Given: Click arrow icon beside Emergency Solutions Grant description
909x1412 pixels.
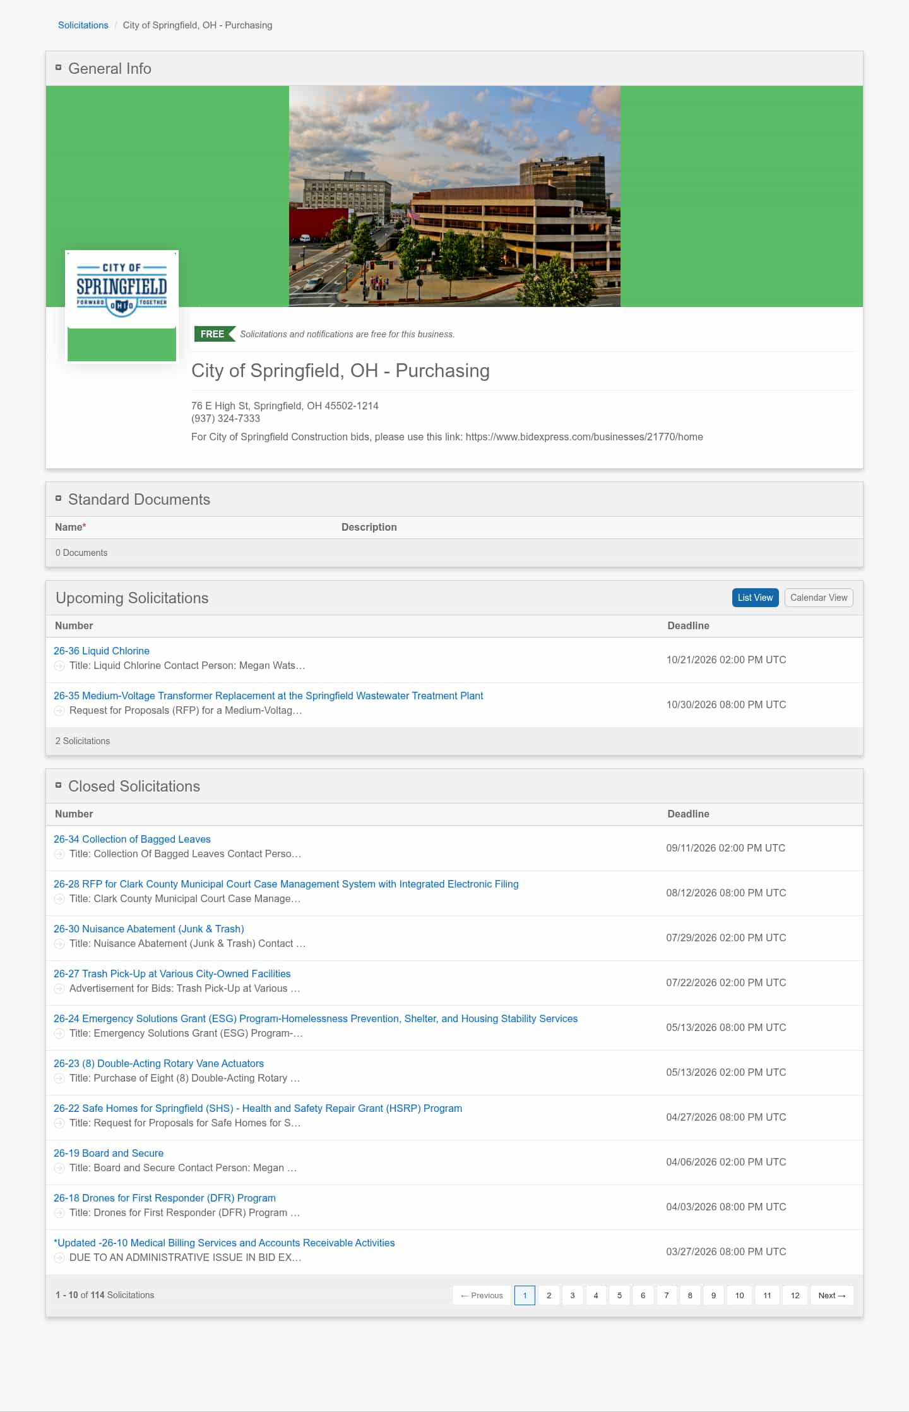Looking at the screenshot, I should coord(59,1034).
